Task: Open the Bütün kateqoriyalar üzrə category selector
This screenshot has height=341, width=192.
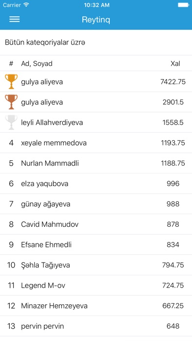Action: point(96,43)
